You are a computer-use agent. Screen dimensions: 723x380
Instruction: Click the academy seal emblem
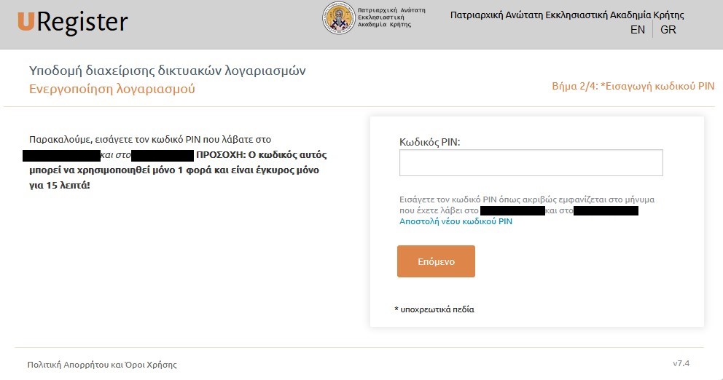coord(338,18)
